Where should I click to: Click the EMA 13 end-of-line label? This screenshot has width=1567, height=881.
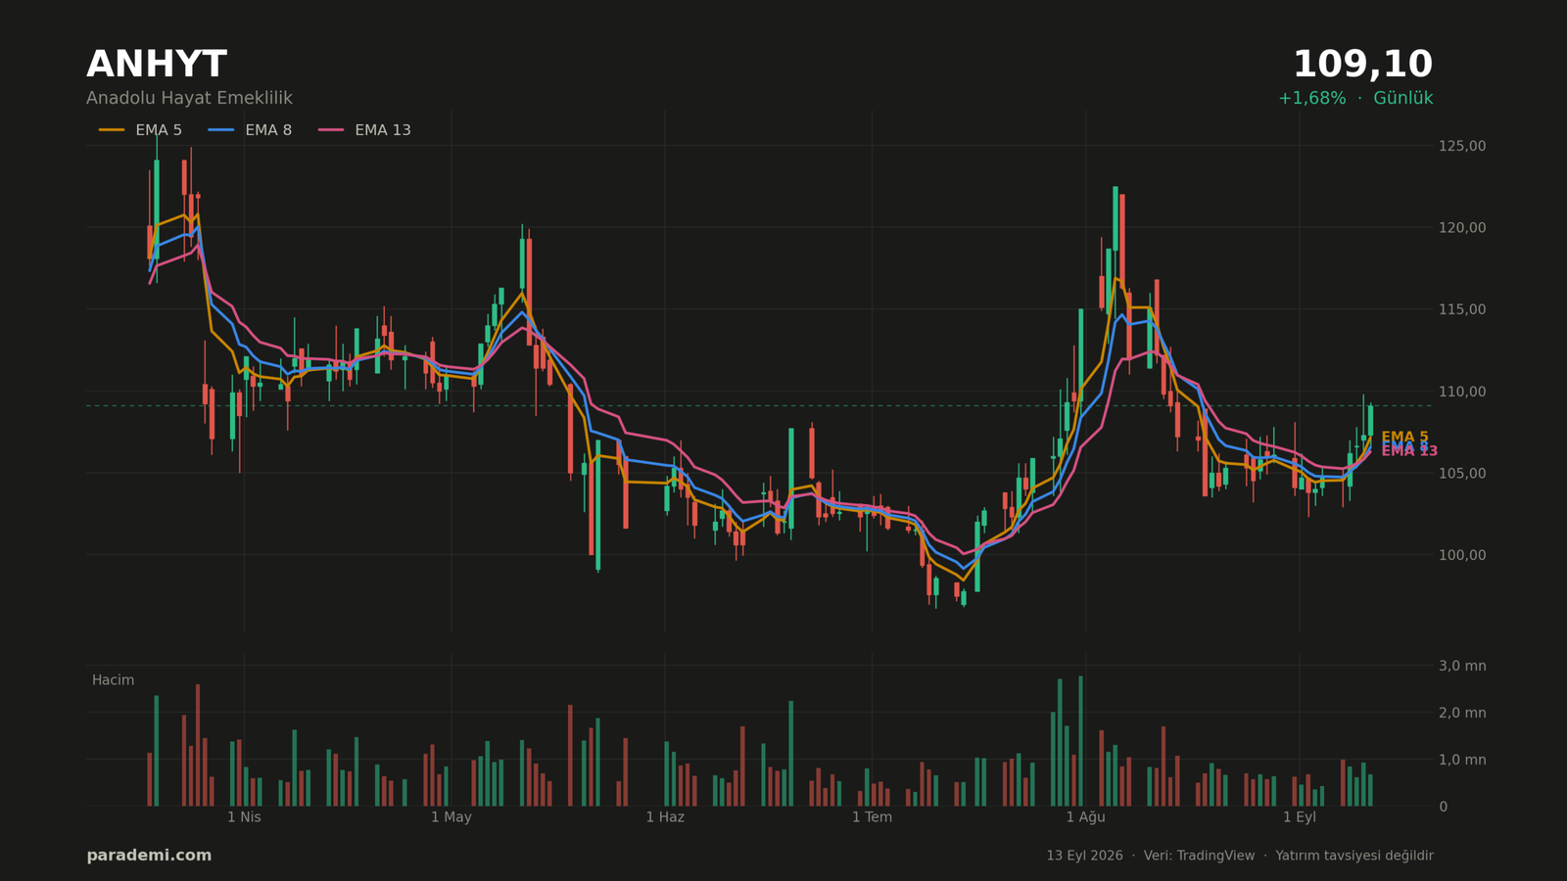click(1409, 451)
